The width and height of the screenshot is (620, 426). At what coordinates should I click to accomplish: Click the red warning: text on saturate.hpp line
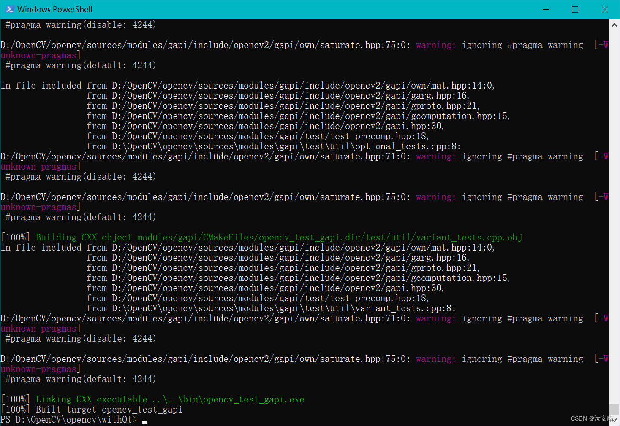(x=435, y=359)
